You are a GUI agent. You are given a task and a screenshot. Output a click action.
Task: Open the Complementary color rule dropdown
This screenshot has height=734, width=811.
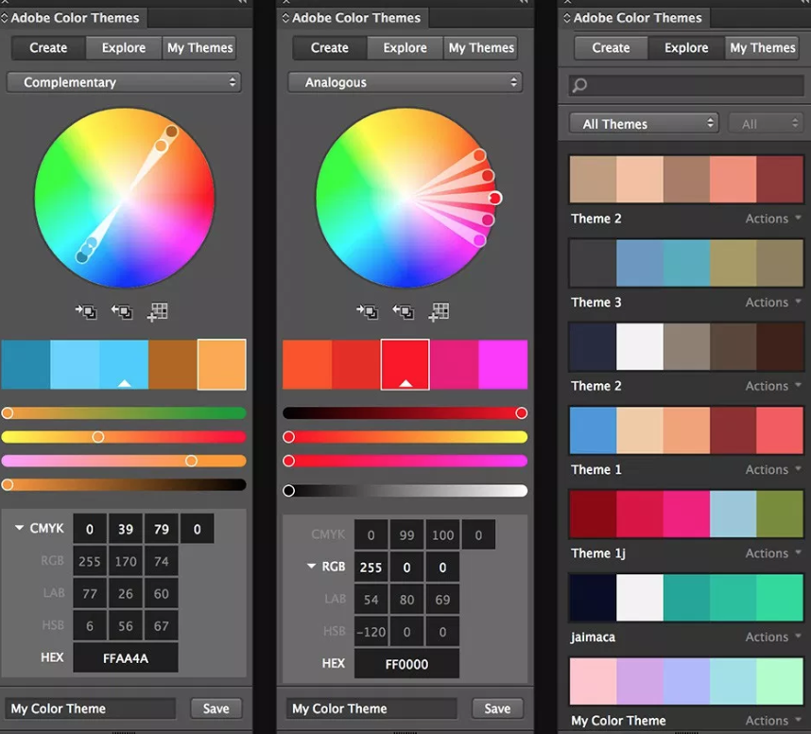[123, 82]
